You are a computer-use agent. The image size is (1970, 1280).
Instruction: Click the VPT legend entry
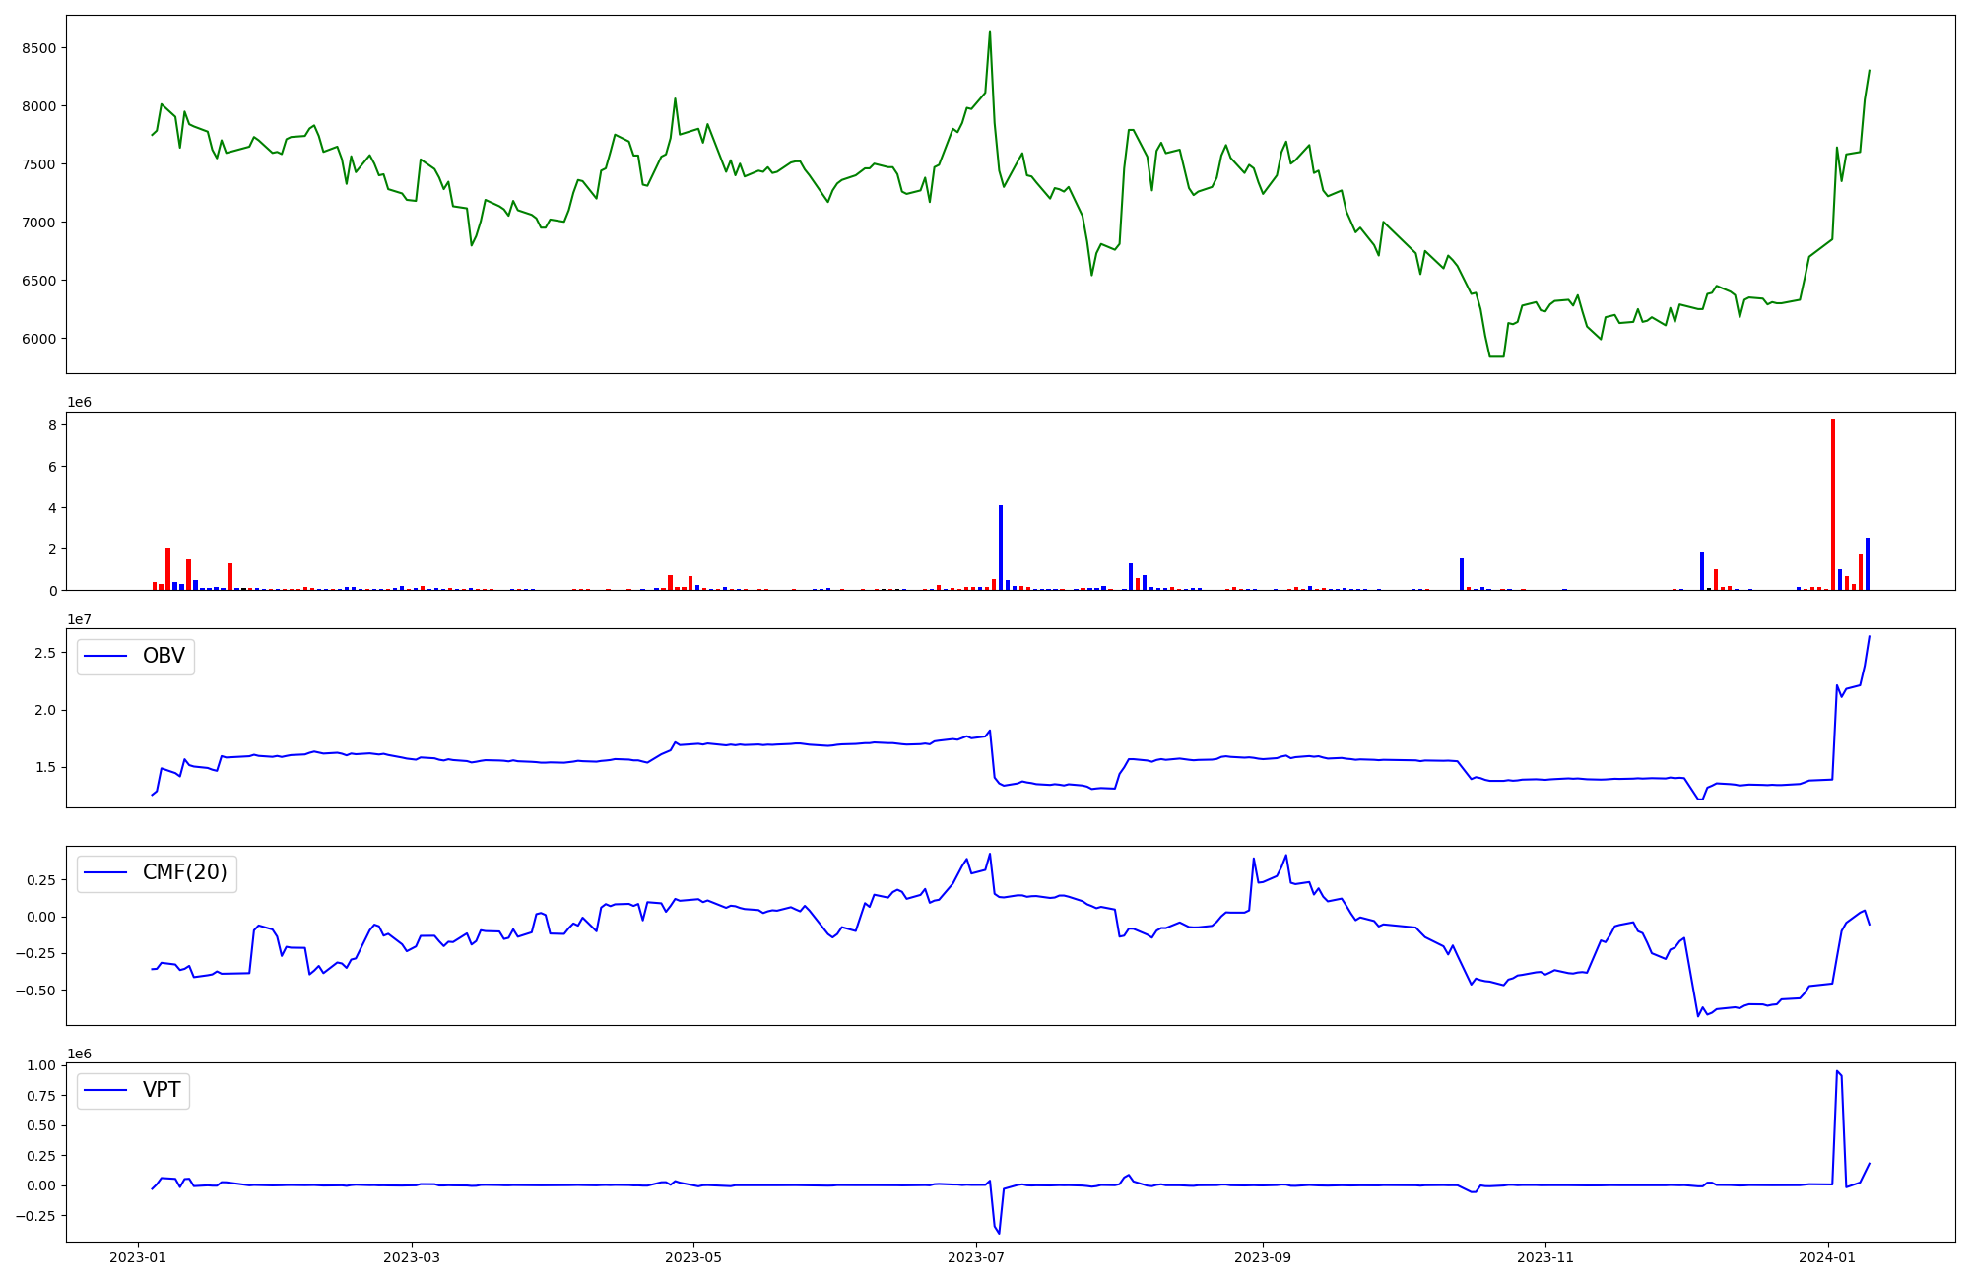pos(162,1090)
